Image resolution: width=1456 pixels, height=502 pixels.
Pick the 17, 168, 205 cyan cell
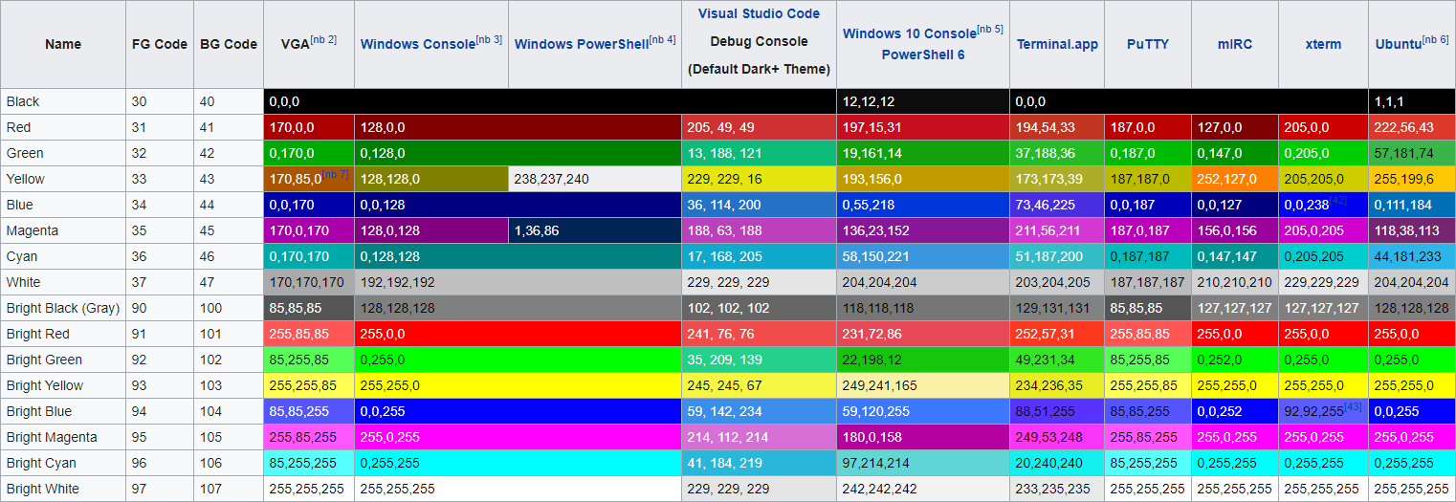pos(759,256)
